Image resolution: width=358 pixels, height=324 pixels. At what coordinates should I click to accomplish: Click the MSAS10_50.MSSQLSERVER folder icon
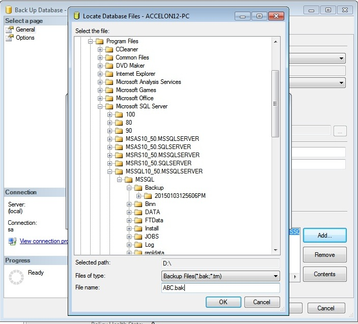pyautogui.click(x=119, y=139)
